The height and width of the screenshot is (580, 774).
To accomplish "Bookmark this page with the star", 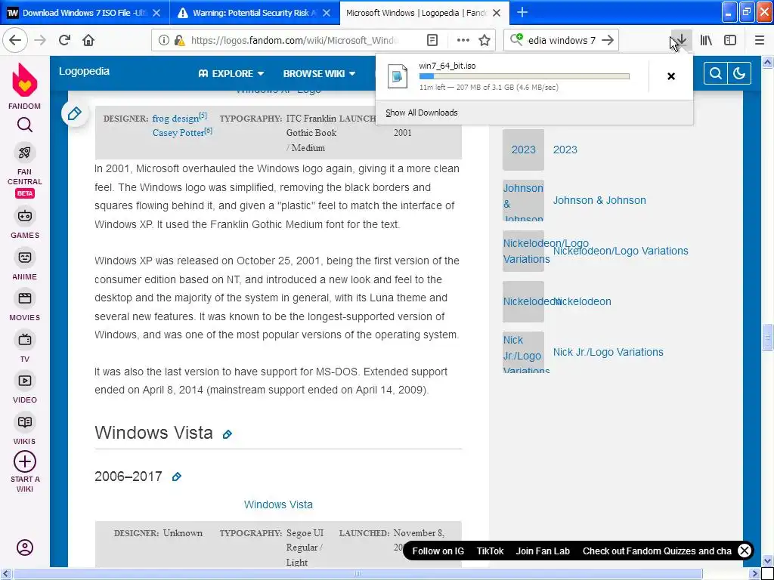I will pos(485,40).
